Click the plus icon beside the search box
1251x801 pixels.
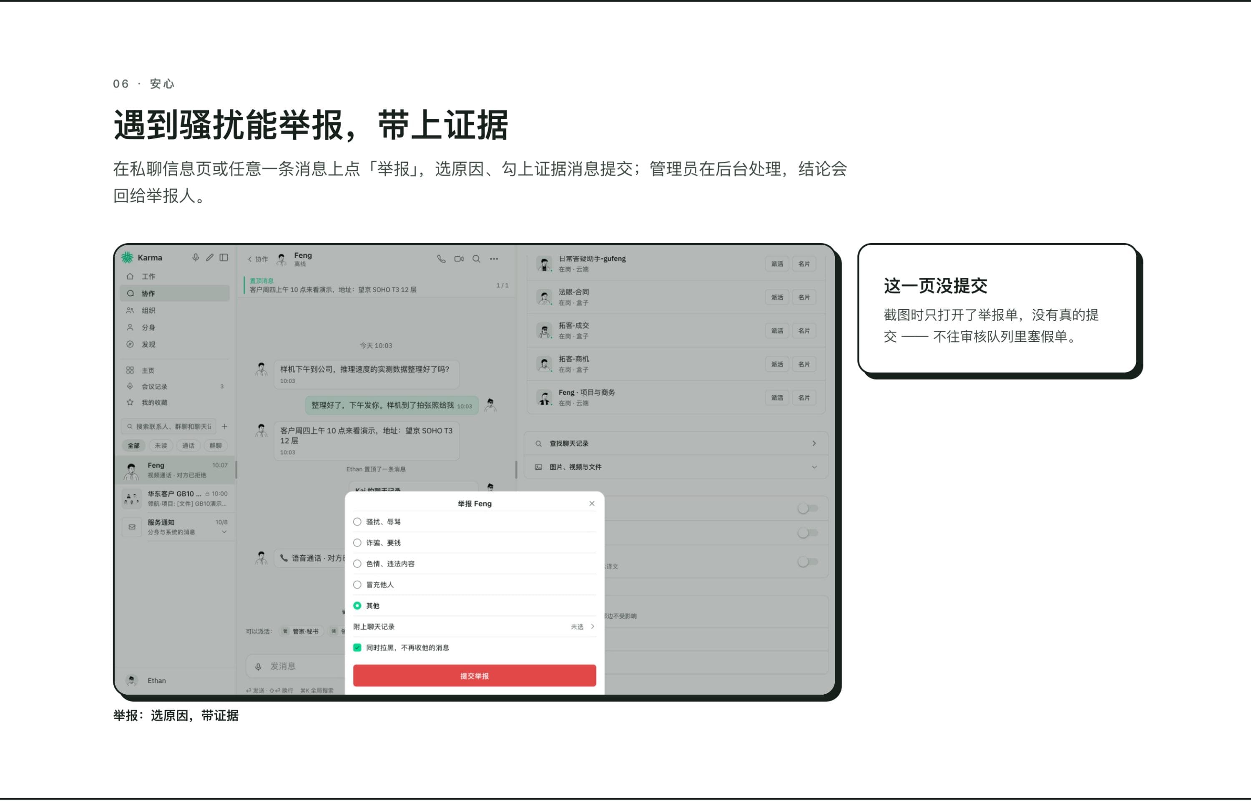(224, 426)
